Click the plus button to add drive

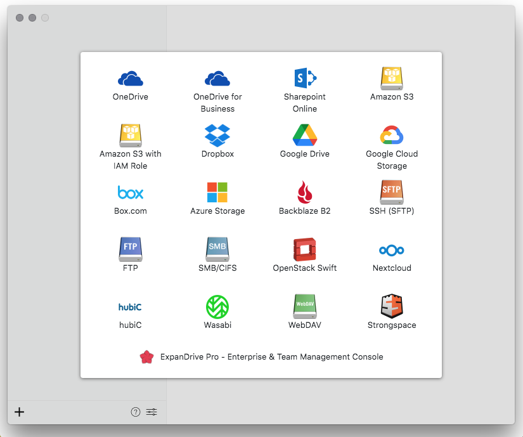coord(20,412)
